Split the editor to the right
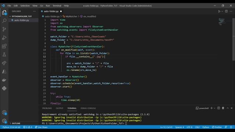 (x=226, y=11)
